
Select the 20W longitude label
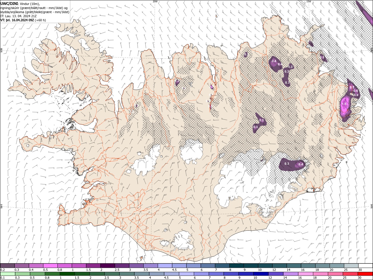tap(155, 1)
